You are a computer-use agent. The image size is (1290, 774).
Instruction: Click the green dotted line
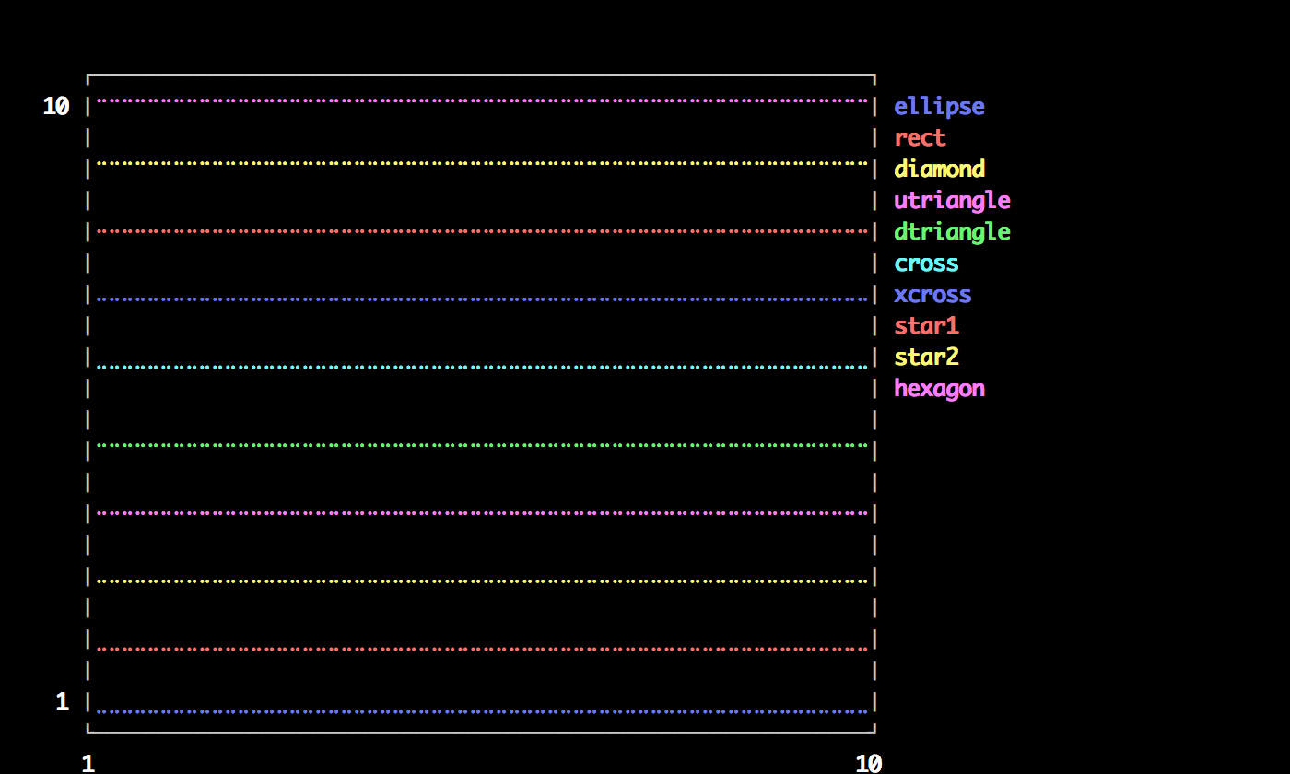481,446
